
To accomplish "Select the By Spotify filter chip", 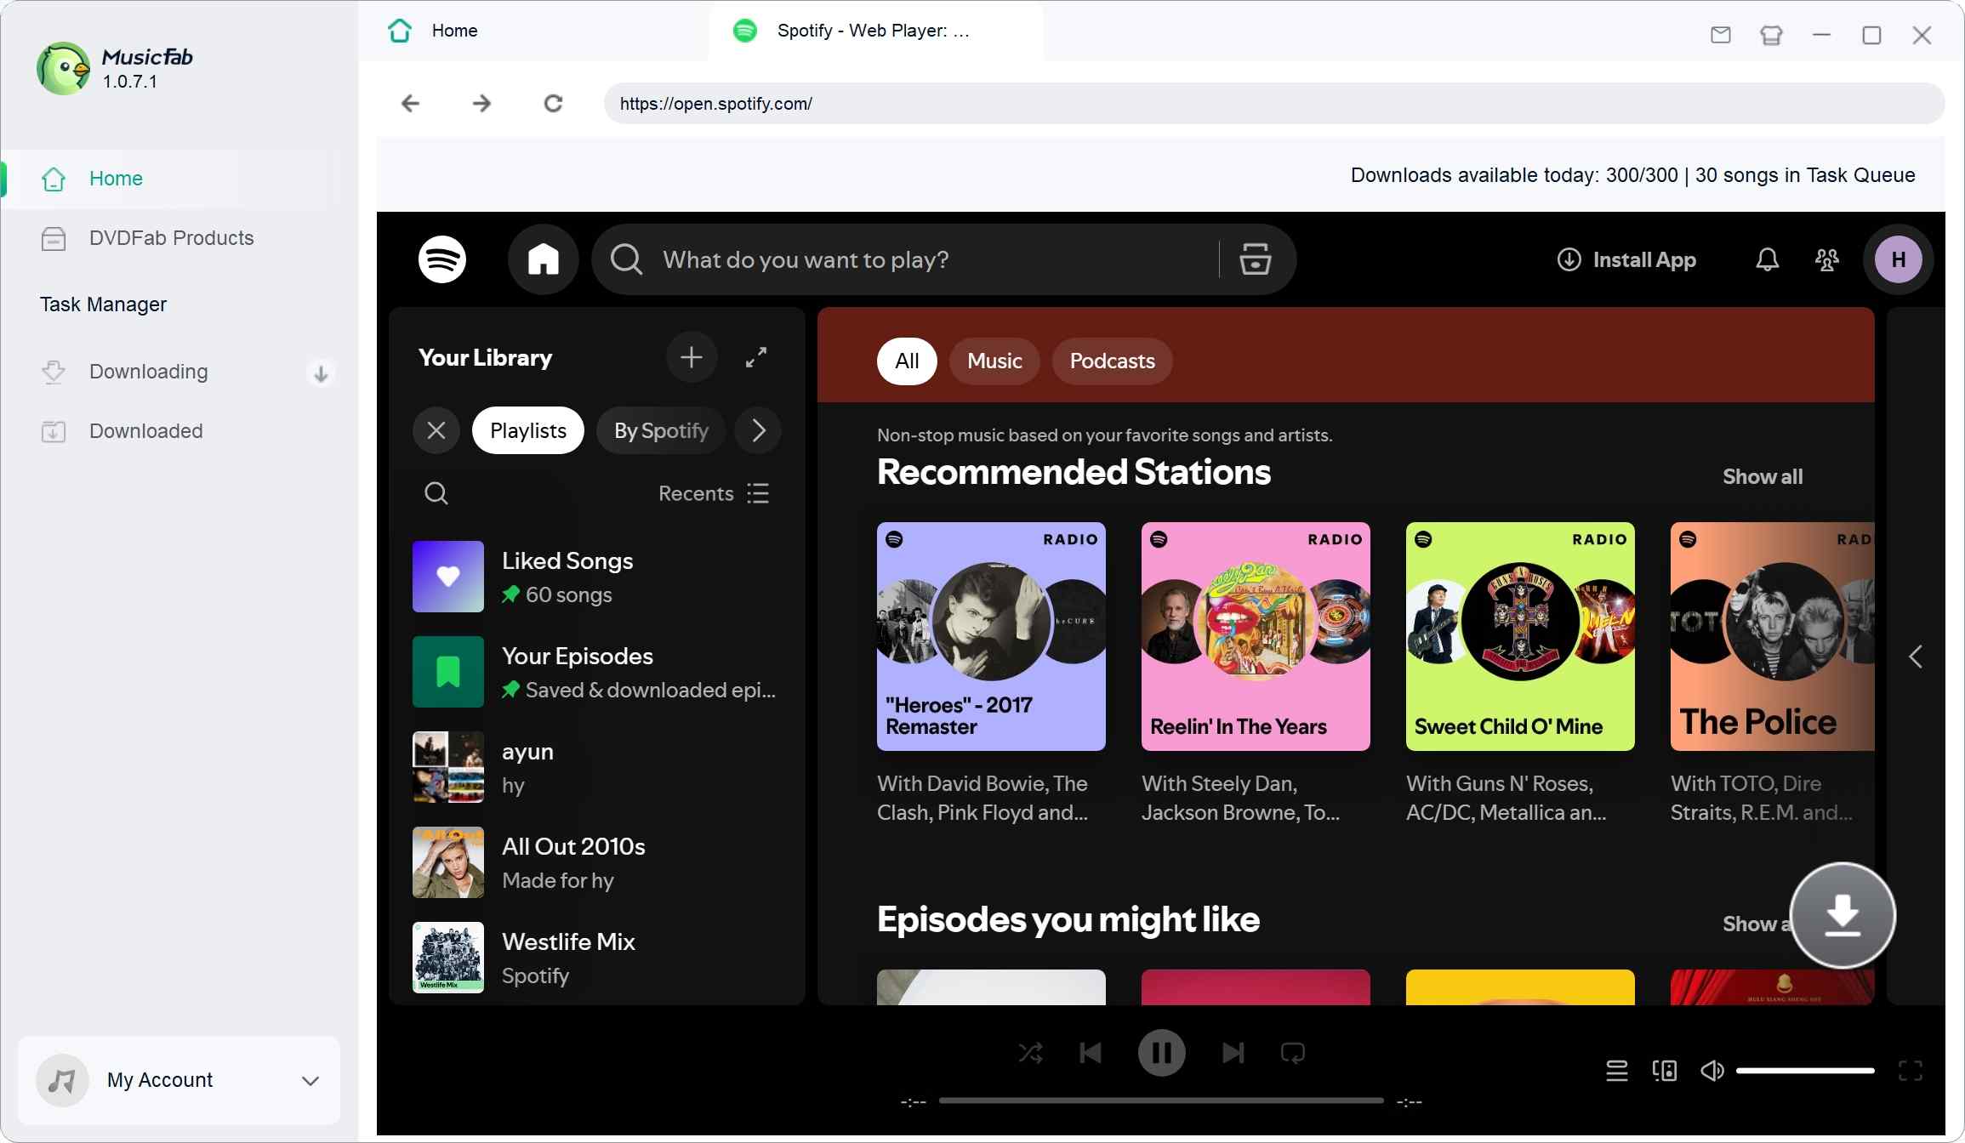I will pyautogui.click(x=661, y=430).
